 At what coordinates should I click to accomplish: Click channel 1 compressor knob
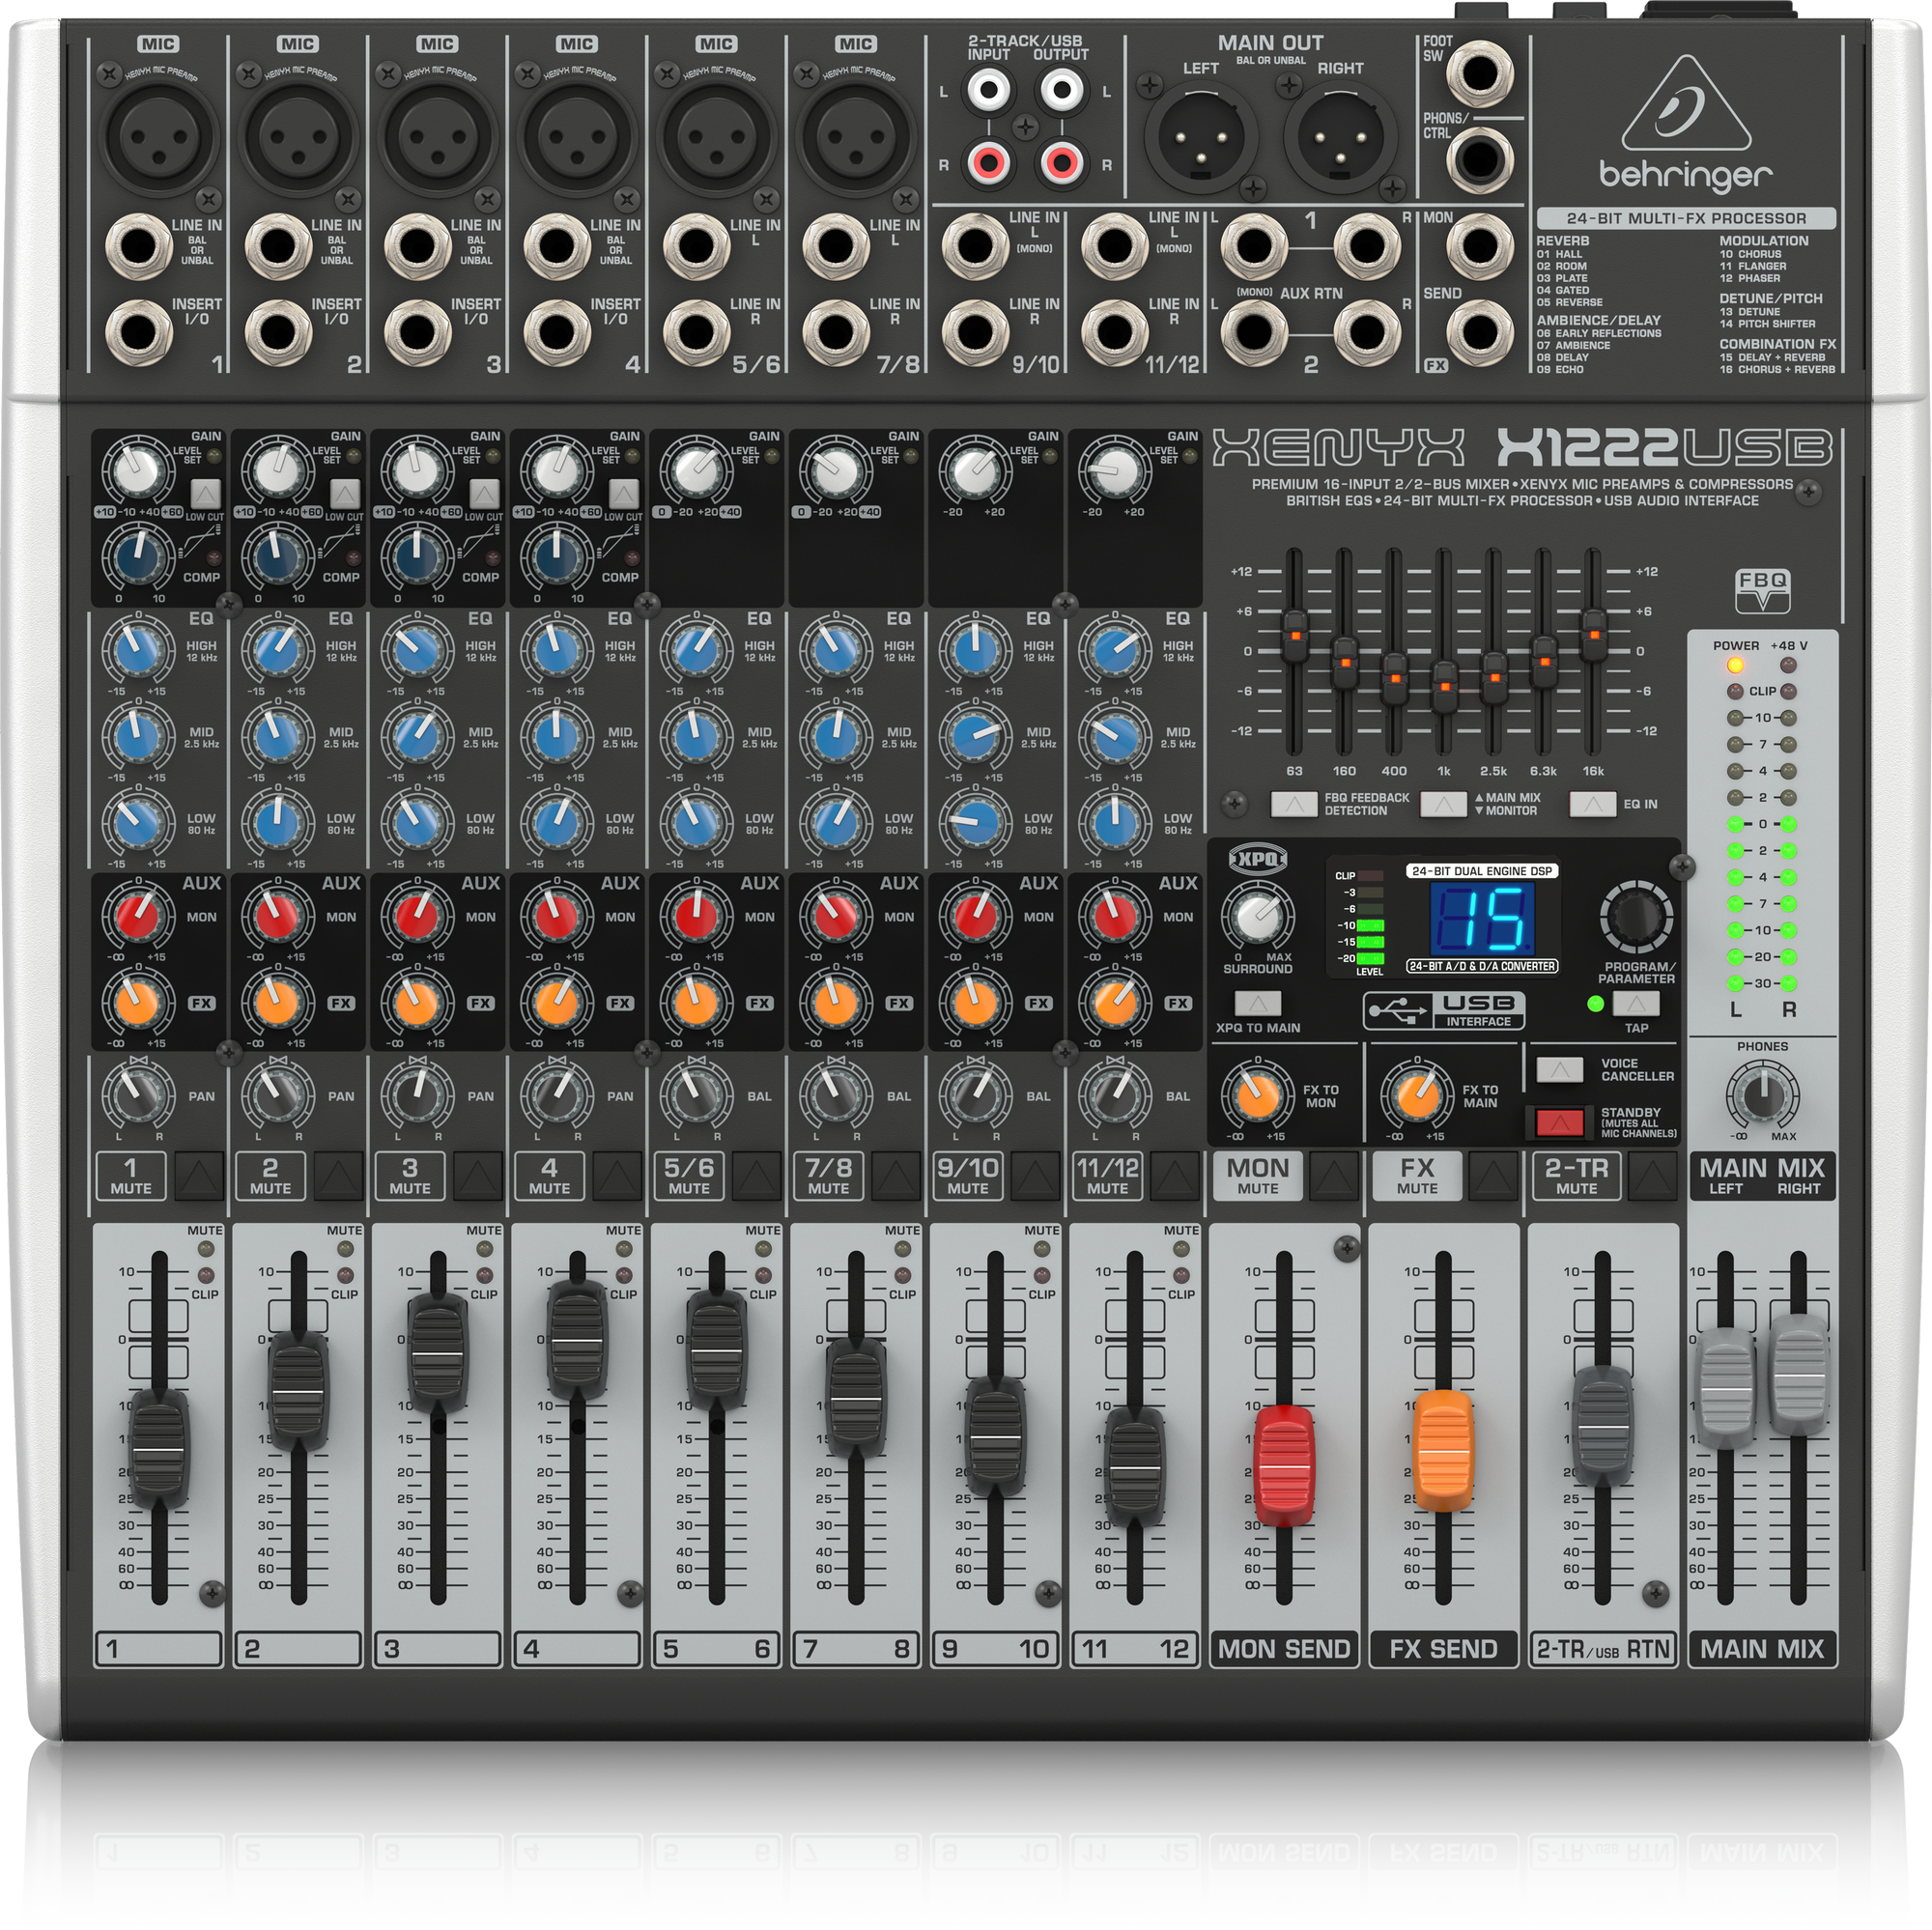[x=137, y=557]
